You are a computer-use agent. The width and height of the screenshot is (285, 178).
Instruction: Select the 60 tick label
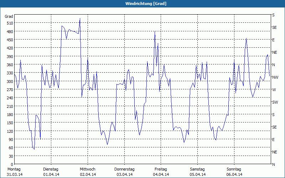click(11, 148)
